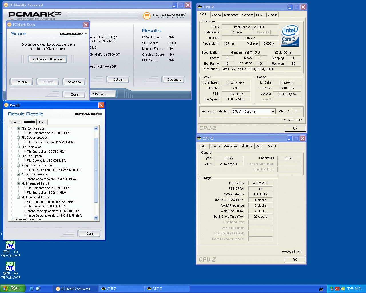This screenshot has height=293, width=366.
Task: Click the Multiplier x 9.0 field
Action: tap(236, 88)
